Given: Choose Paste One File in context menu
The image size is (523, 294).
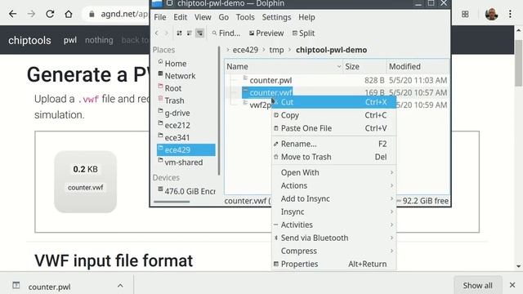Looking at the screenshot, I should coord(334,128).
